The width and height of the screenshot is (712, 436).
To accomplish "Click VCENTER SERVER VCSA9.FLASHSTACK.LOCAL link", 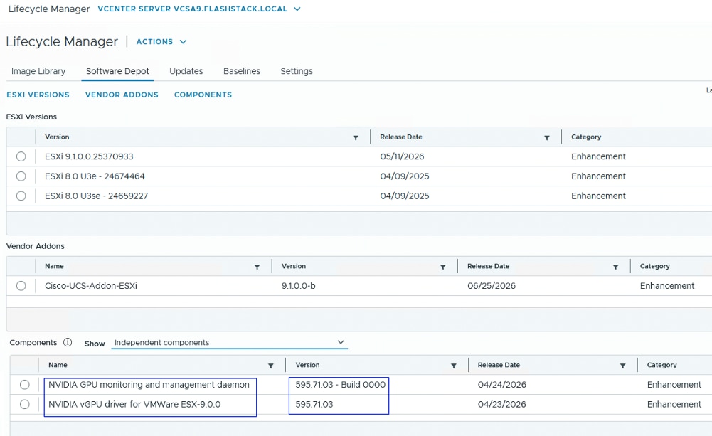I will coord(193,9).
